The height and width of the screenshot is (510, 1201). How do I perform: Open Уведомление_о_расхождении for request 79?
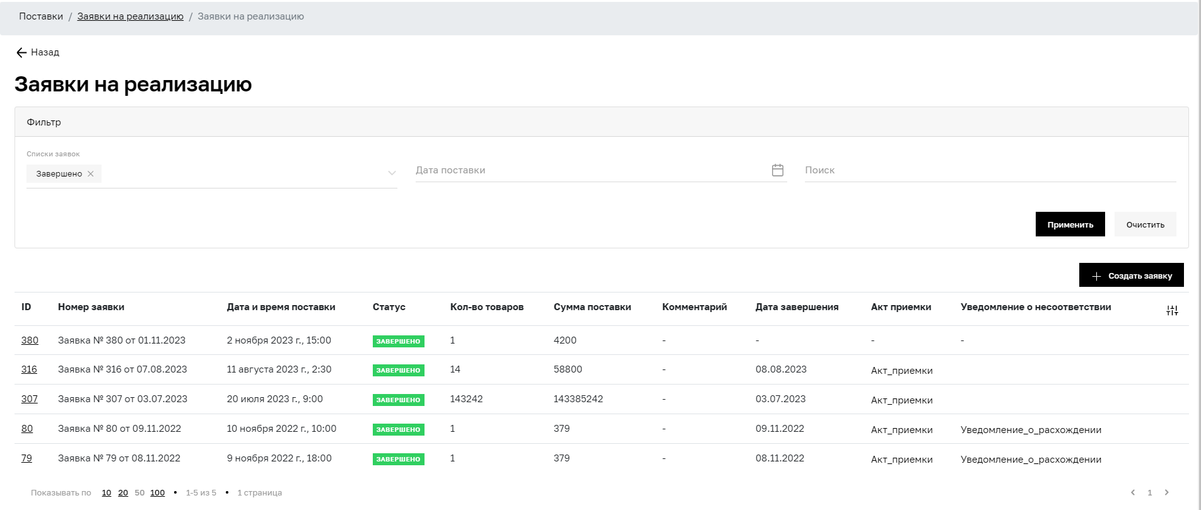pyautogui.click(x=1031, y=460)
